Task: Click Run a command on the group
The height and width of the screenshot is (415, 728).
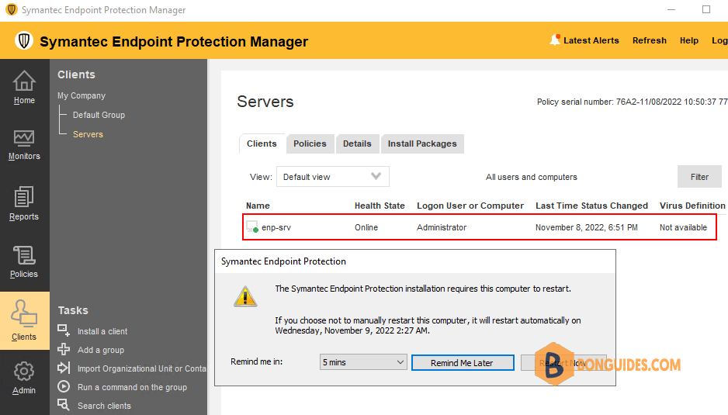Action: [x=132, y=387]
